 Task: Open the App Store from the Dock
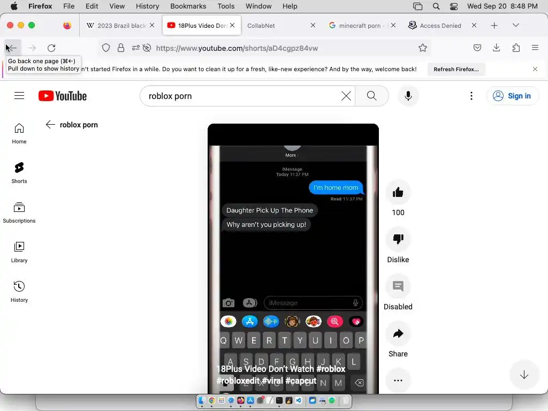click(250, 400)
